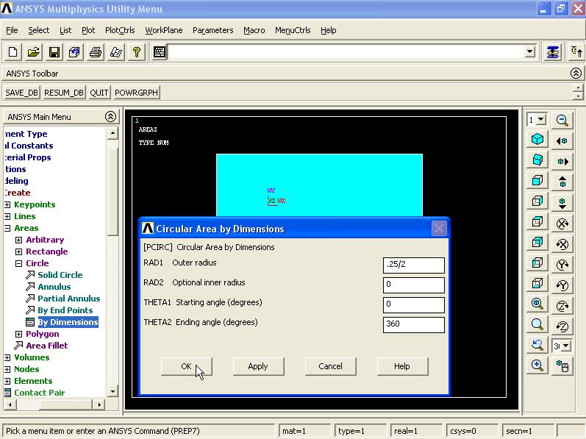586x439 pixels.
Task: Expand the Arbitrary tree node
Action: pos(18,240)
